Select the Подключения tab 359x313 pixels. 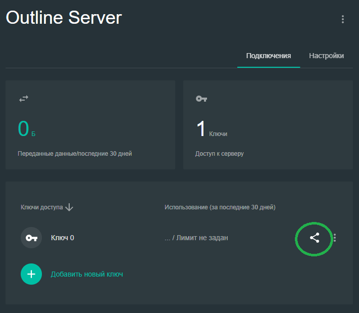[x=268, y=56]
